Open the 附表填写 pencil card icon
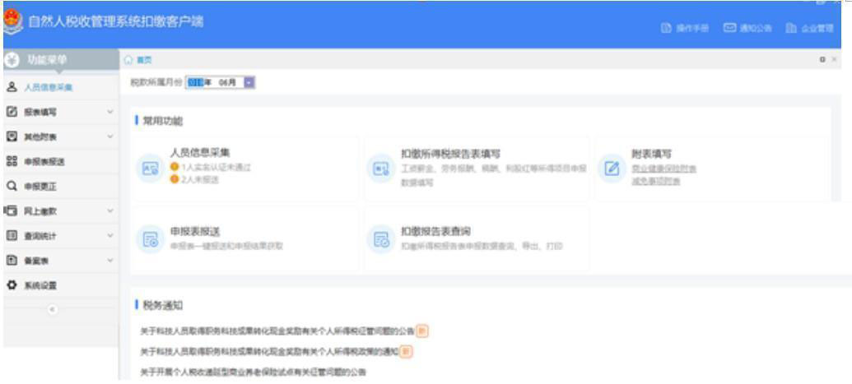Screen dimensions: 852x384 (612, 169)
